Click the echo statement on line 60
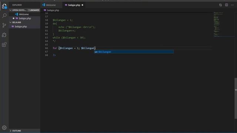 (x=77, y=27)
